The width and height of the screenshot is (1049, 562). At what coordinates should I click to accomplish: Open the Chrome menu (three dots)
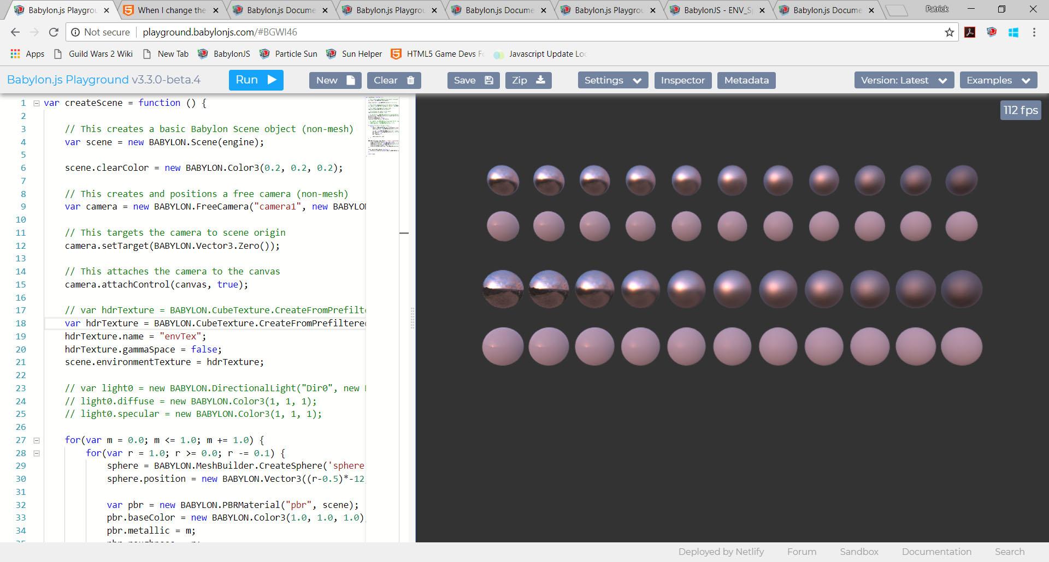[1034, 32]
